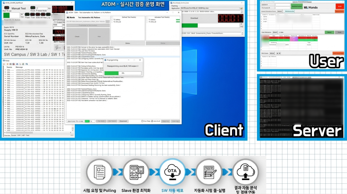Click the large gray button right of Check

(99, 36)
